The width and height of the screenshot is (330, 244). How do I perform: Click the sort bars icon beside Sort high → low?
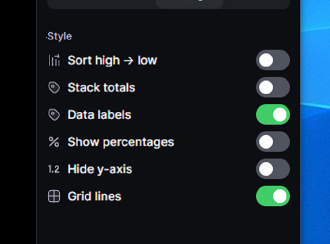tap(54, 61)
